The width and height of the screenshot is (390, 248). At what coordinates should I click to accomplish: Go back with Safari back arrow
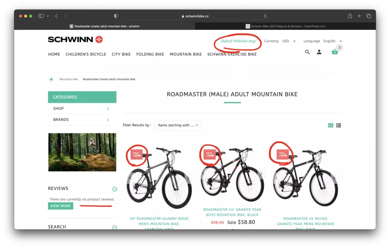point(56,16)
